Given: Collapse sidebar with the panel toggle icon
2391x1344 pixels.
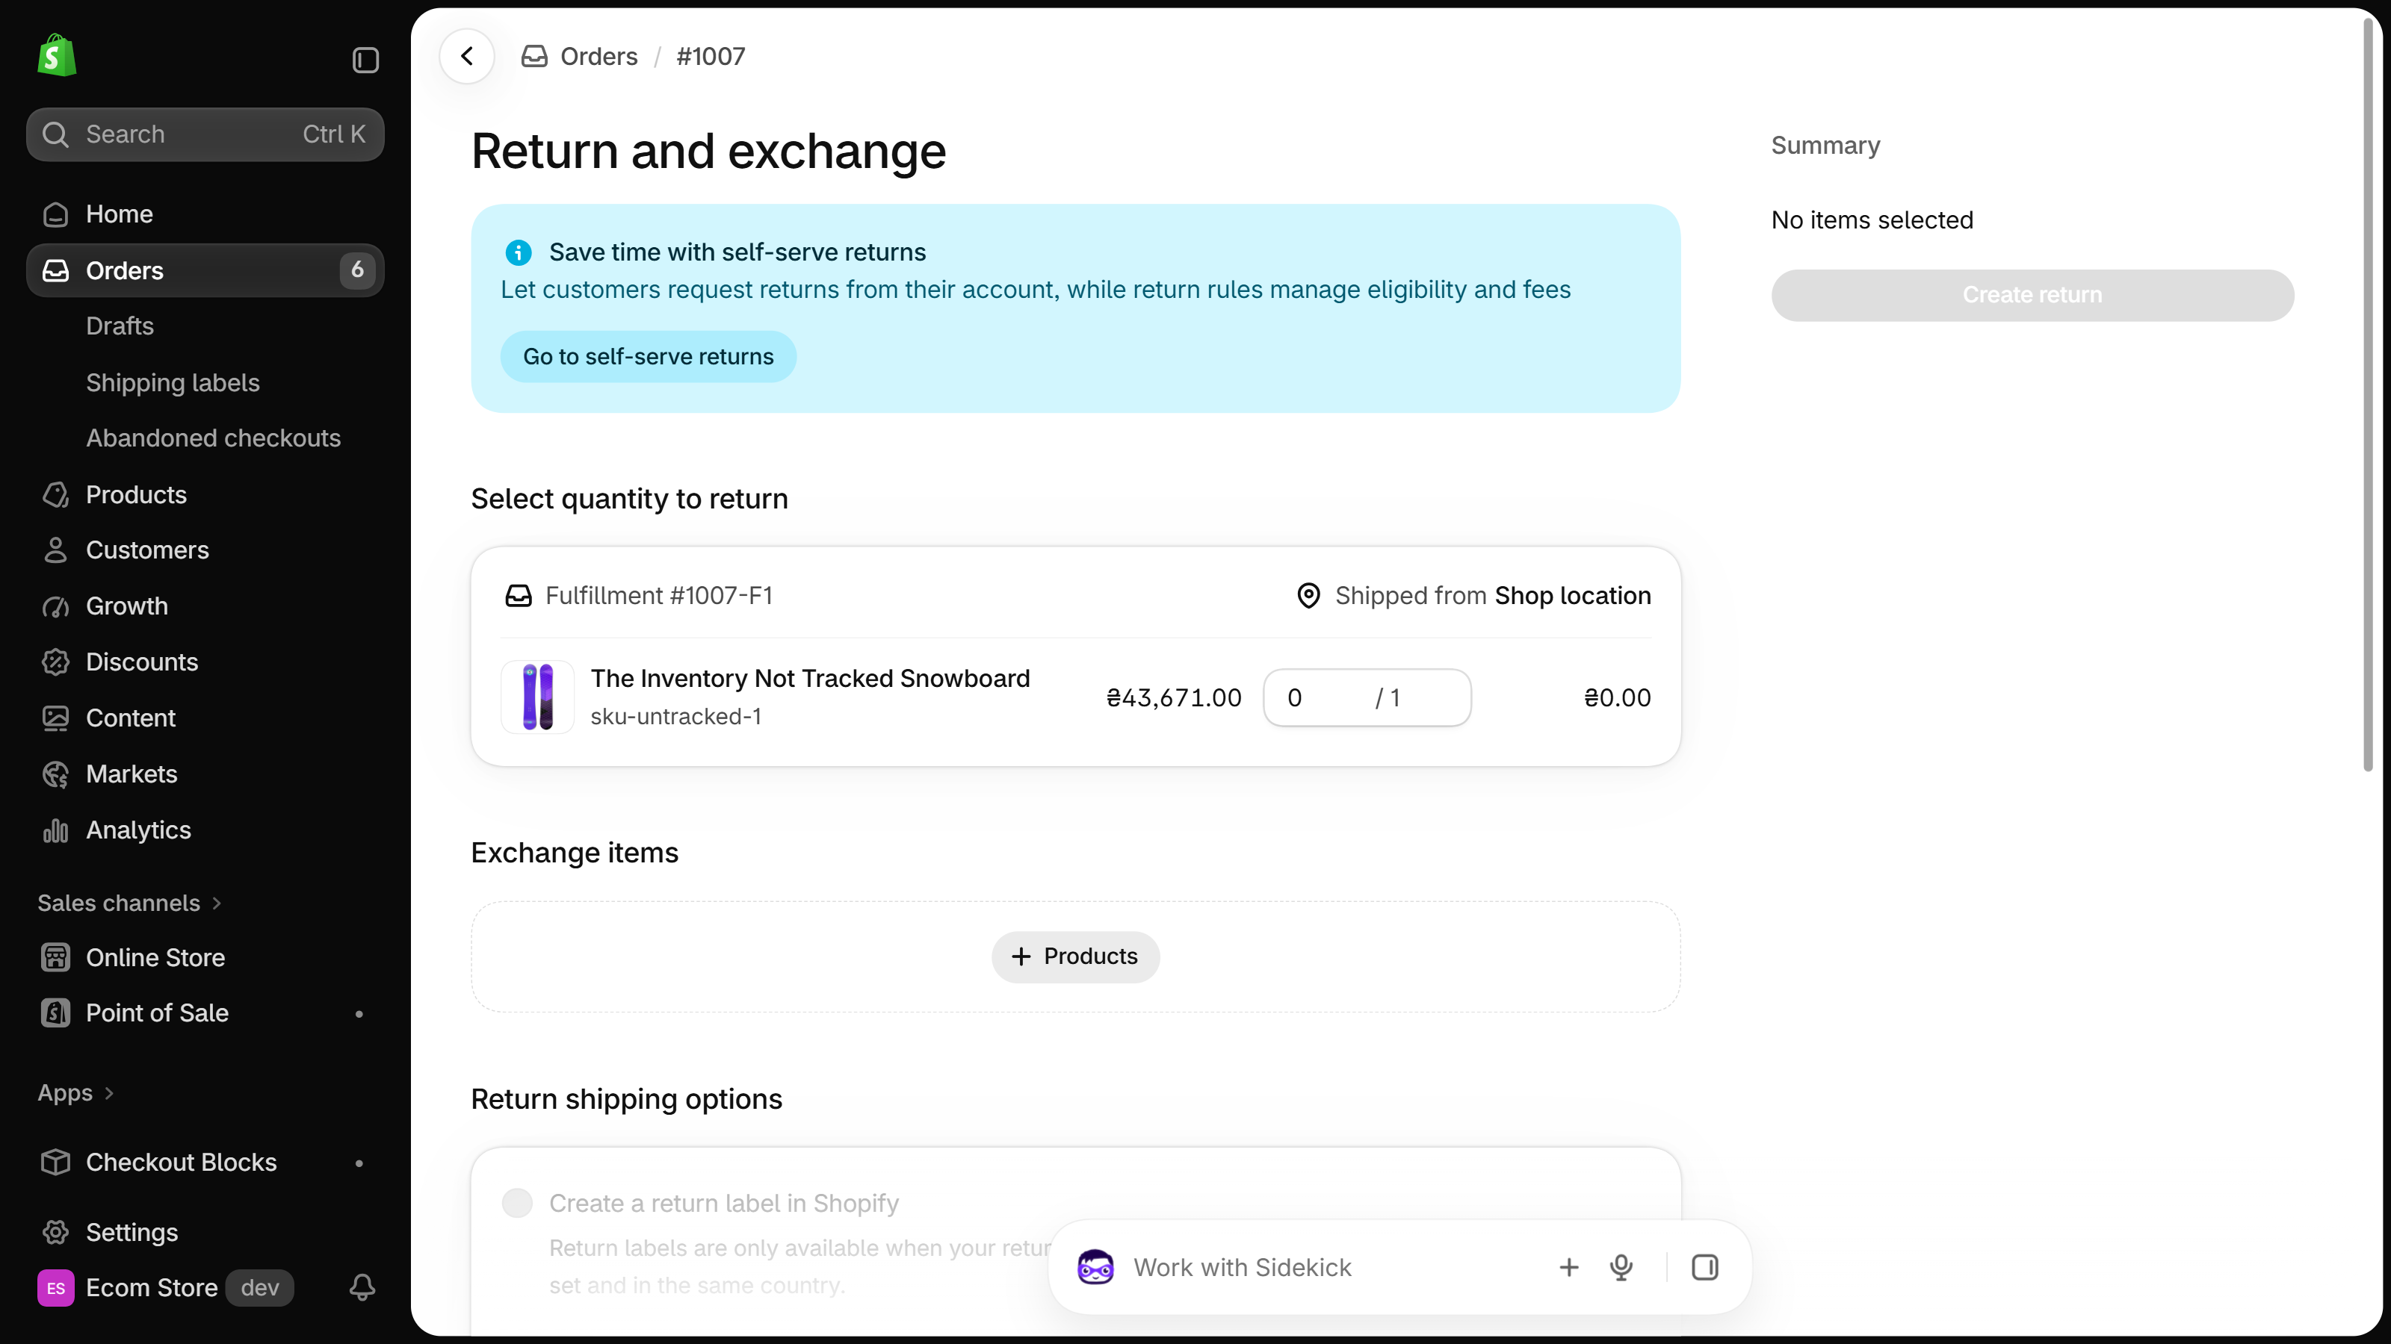Looking at the screenshot, I should [x=365, y=60].
